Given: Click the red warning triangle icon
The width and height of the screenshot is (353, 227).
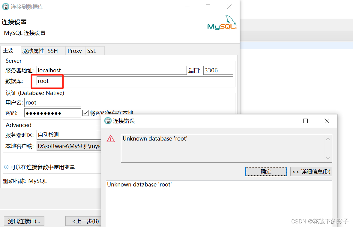Looking at the screenshot, I should pos(111,139).
